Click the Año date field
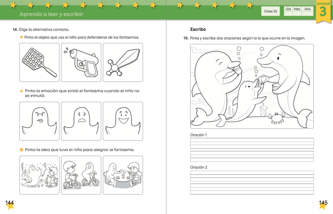333x214 pixels. 307,13
